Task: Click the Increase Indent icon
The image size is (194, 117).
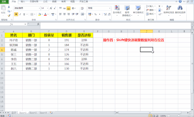Action: [x=77, y=14]
